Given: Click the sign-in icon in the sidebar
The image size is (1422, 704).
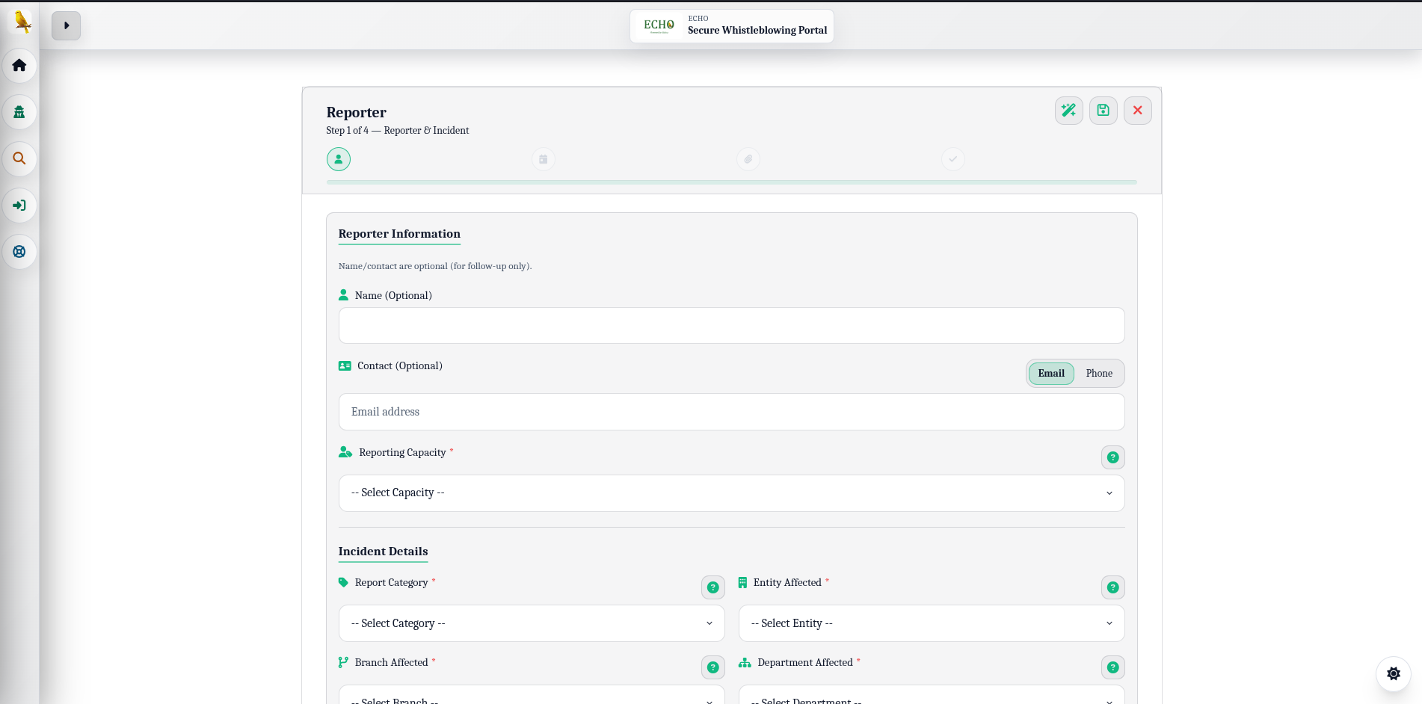Looking at the screenshot, I should click(x=20, y=206).
